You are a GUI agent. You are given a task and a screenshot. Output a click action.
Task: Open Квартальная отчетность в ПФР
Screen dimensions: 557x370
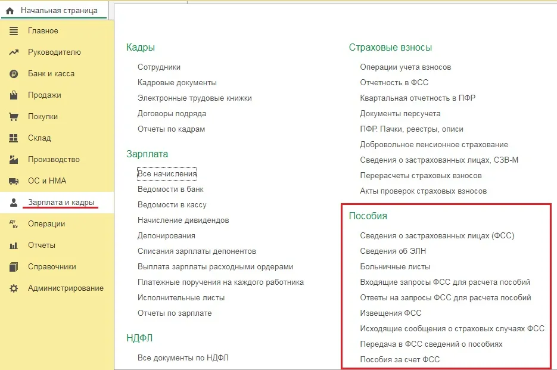(x=418, y=98)
